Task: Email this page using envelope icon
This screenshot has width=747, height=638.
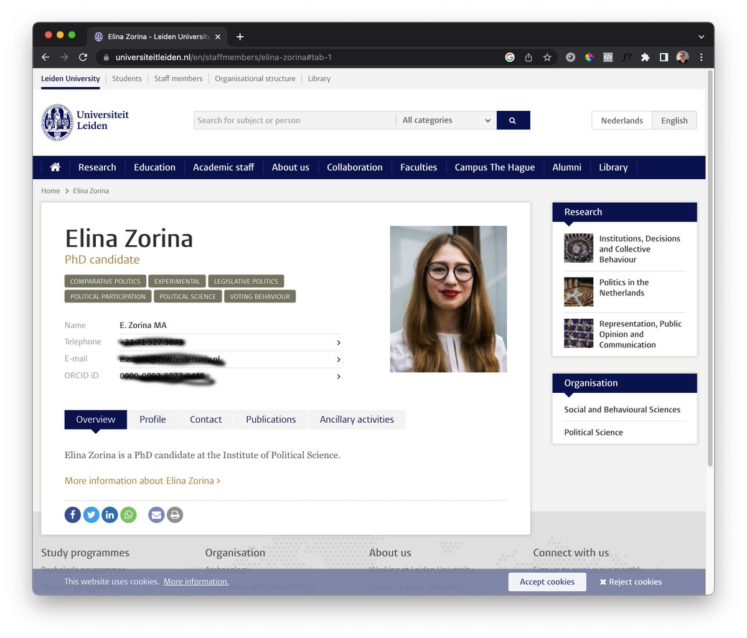Action: click(156, 515)
